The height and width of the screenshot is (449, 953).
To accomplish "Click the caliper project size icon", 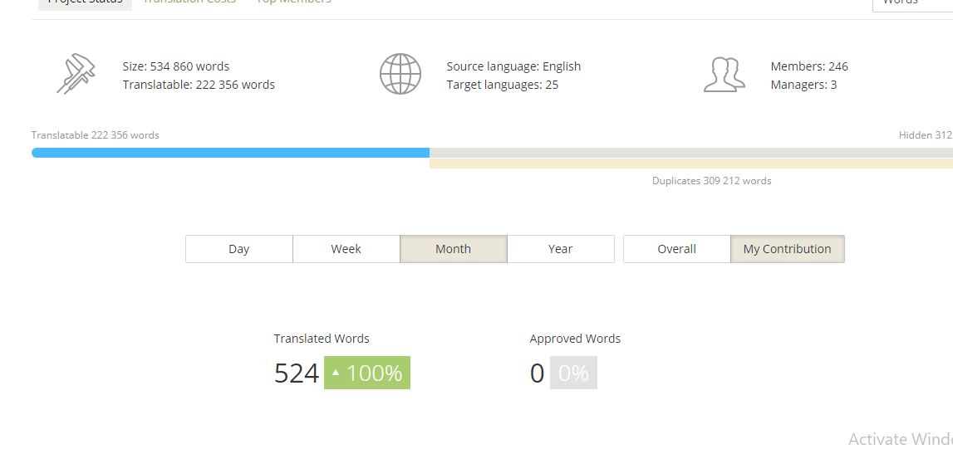I will point(76,74).
